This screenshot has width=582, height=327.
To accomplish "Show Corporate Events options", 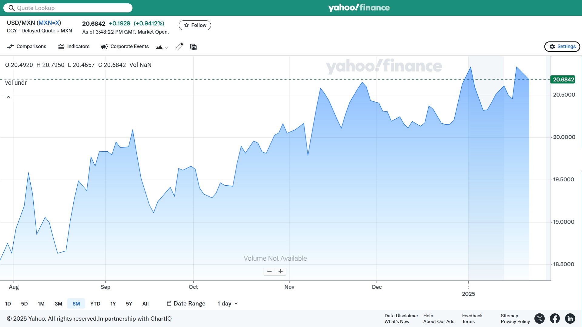I will coord(125,46).
